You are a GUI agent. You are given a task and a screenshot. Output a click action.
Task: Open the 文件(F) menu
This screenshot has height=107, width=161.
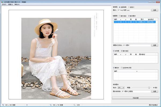pyautogui.click(x=4, y=4)
